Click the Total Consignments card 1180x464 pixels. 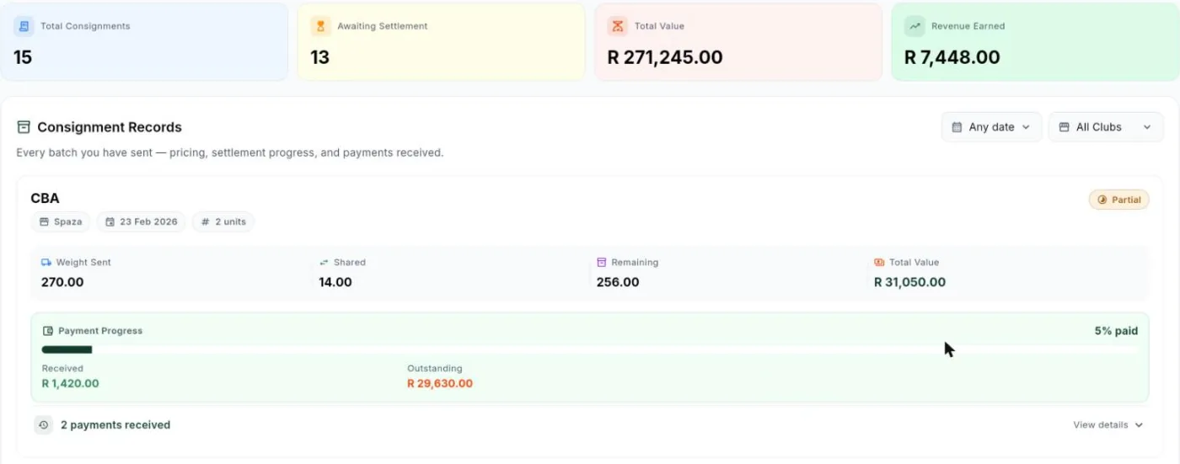pyautogui.click(x=144, y=42)
